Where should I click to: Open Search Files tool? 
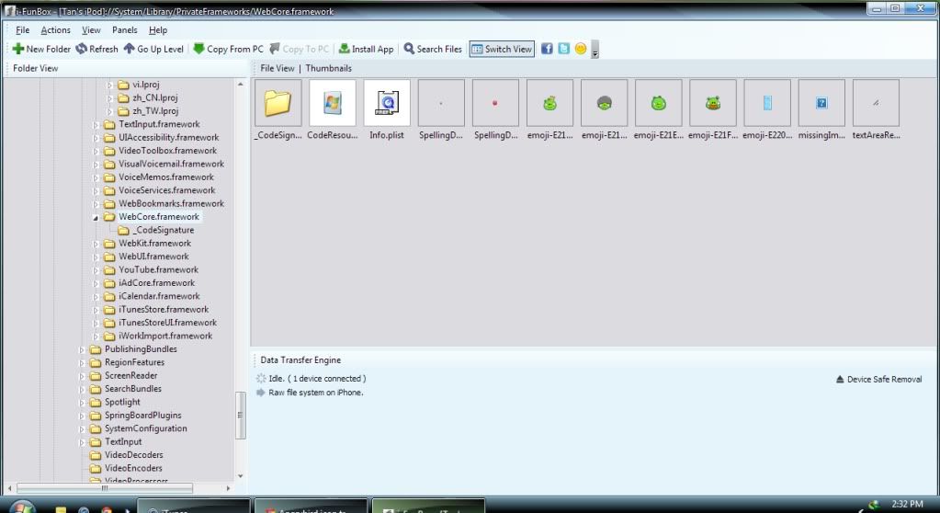pos(433,50)
